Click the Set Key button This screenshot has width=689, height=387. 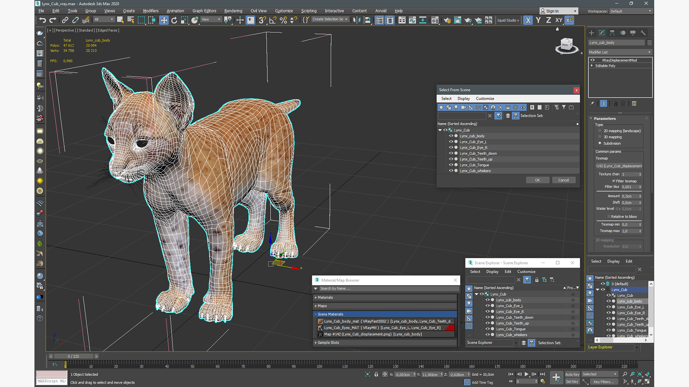pos(572,382)
